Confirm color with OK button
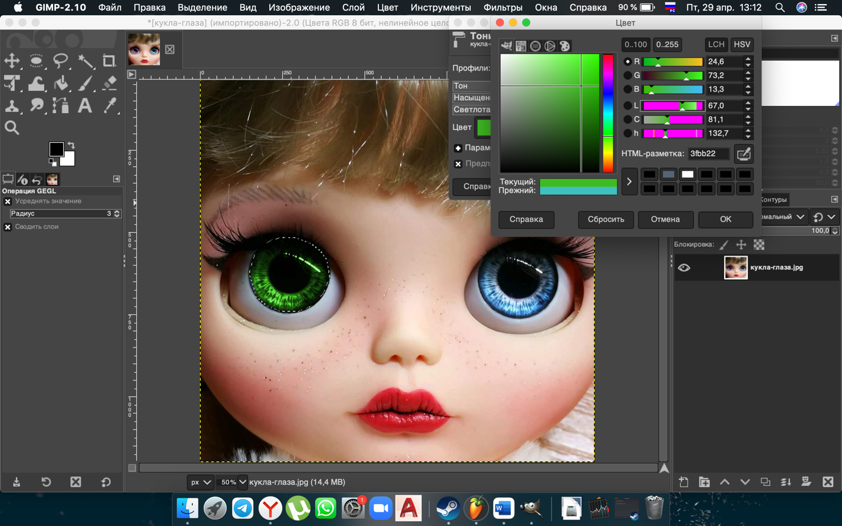This screenshot has height=526, width=842. 725,219
